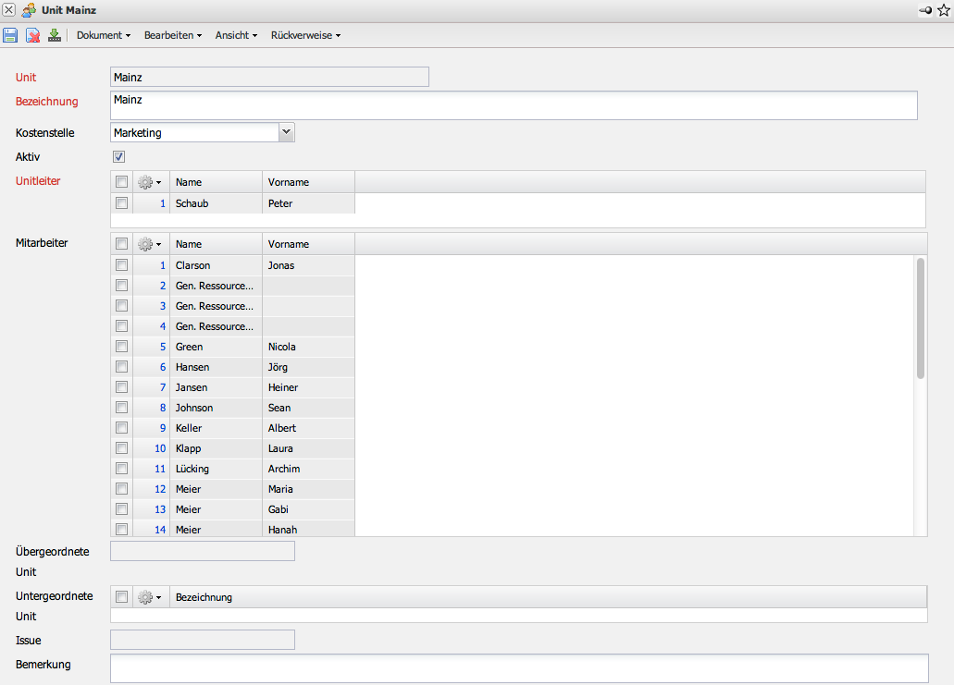The image size is (954, 685).
Task: Open the Ansicht menu
Action: pos(236,35)
